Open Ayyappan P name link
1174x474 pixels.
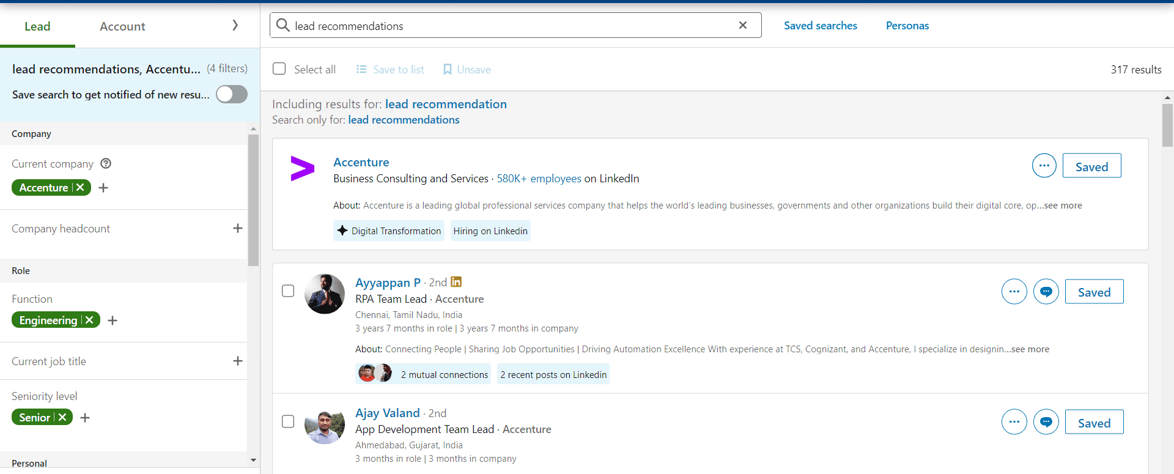[x=388, y=283]
